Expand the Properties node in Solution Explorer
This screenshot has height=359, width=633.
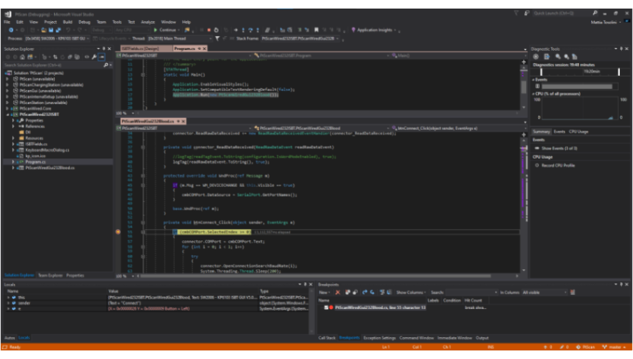(x=14, y=121)
